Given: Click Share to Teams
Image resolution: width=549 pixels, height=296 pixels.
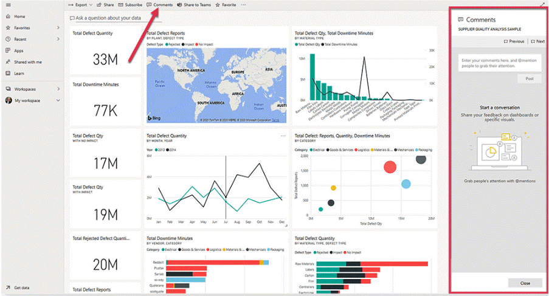Looking at the screenshot, I should click(194, 5).
